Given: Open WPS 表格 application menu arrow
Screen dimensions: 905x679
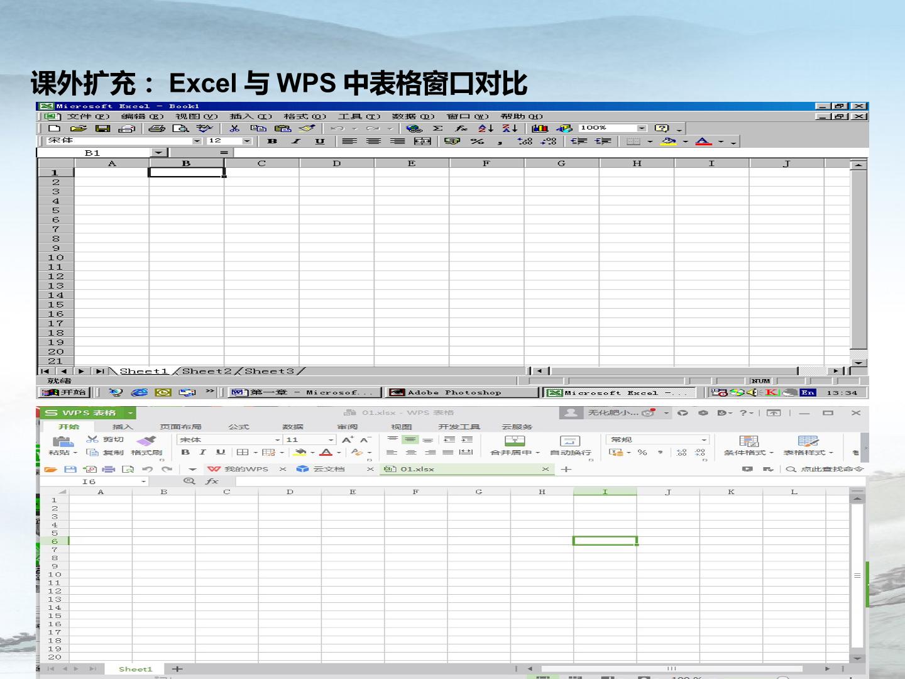Looking at the screenshot, I should [x=130, y=413].
